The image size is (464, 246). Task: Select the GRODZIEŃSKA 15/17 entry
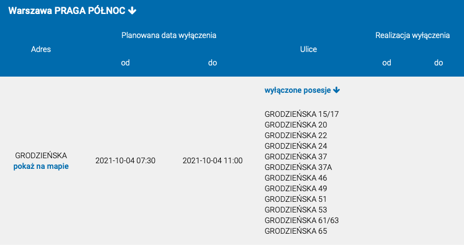pyautogui.click(x=301, y=114)
